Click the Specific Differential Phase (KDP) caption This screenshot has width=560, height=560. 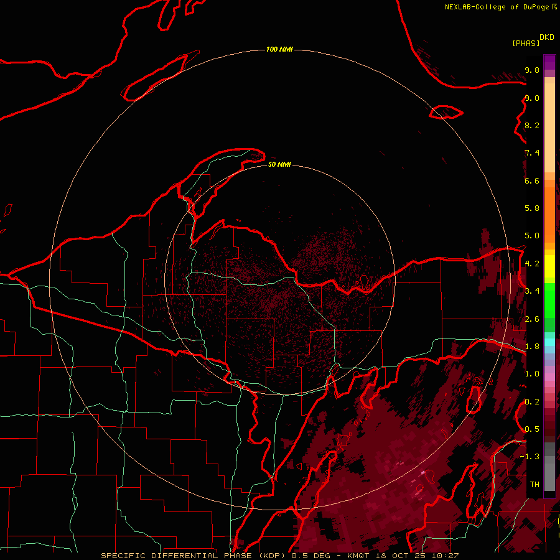click(x=193, y=556)
